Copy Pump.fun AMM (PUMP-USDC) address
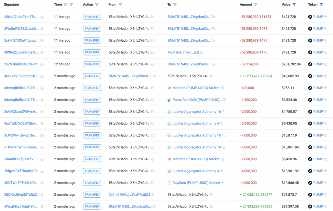 click(x=225, y=100)
